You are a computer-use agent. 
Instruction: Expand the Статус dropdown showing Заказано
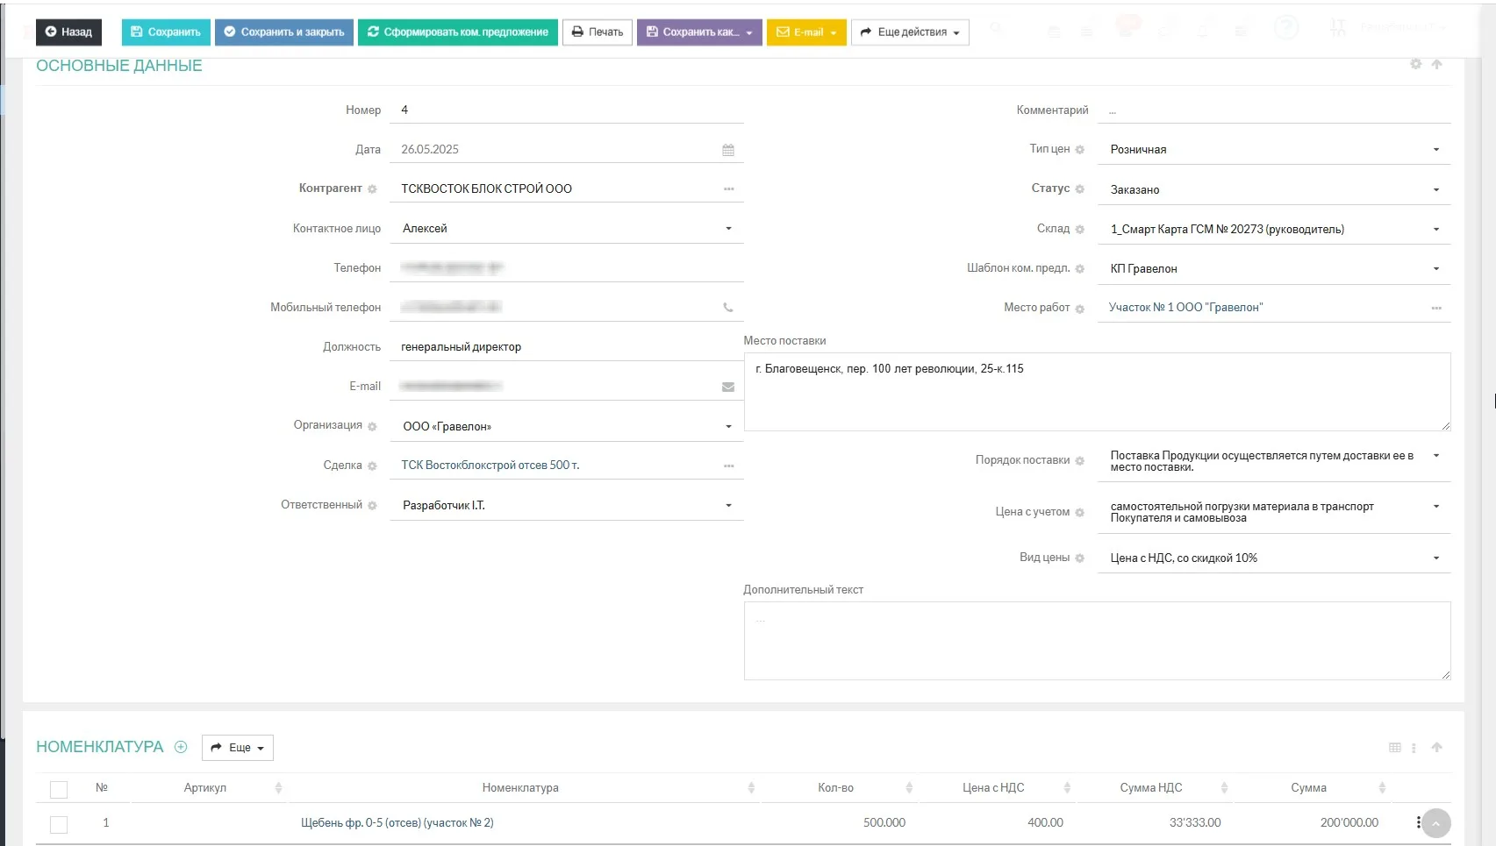1273,189
